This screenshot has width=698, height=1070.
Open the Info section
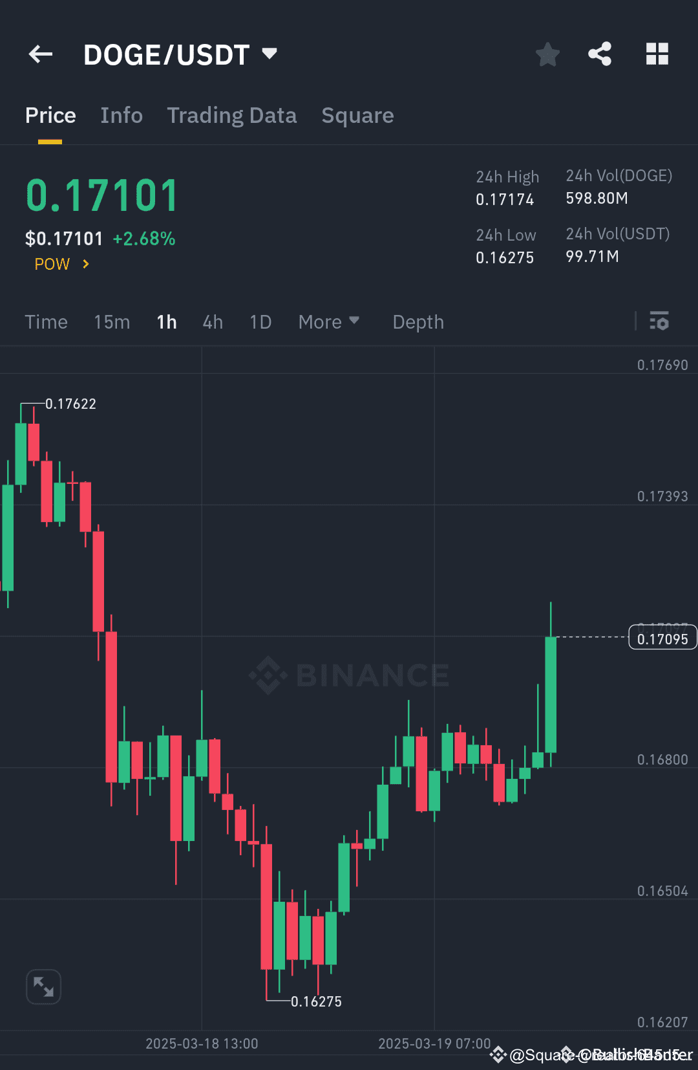tap(122, 115)
